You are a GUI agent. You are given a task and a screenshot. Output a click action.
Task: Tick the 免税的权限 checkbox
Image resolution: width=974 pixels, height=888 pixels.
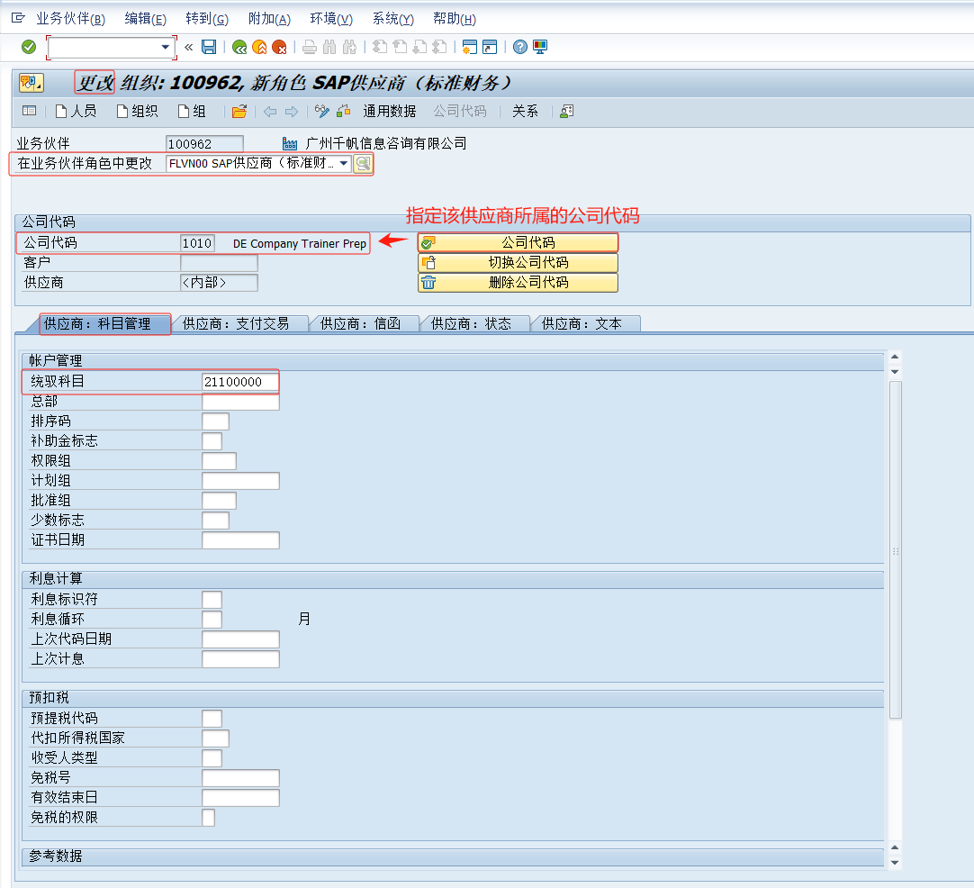tap(209, 817)
